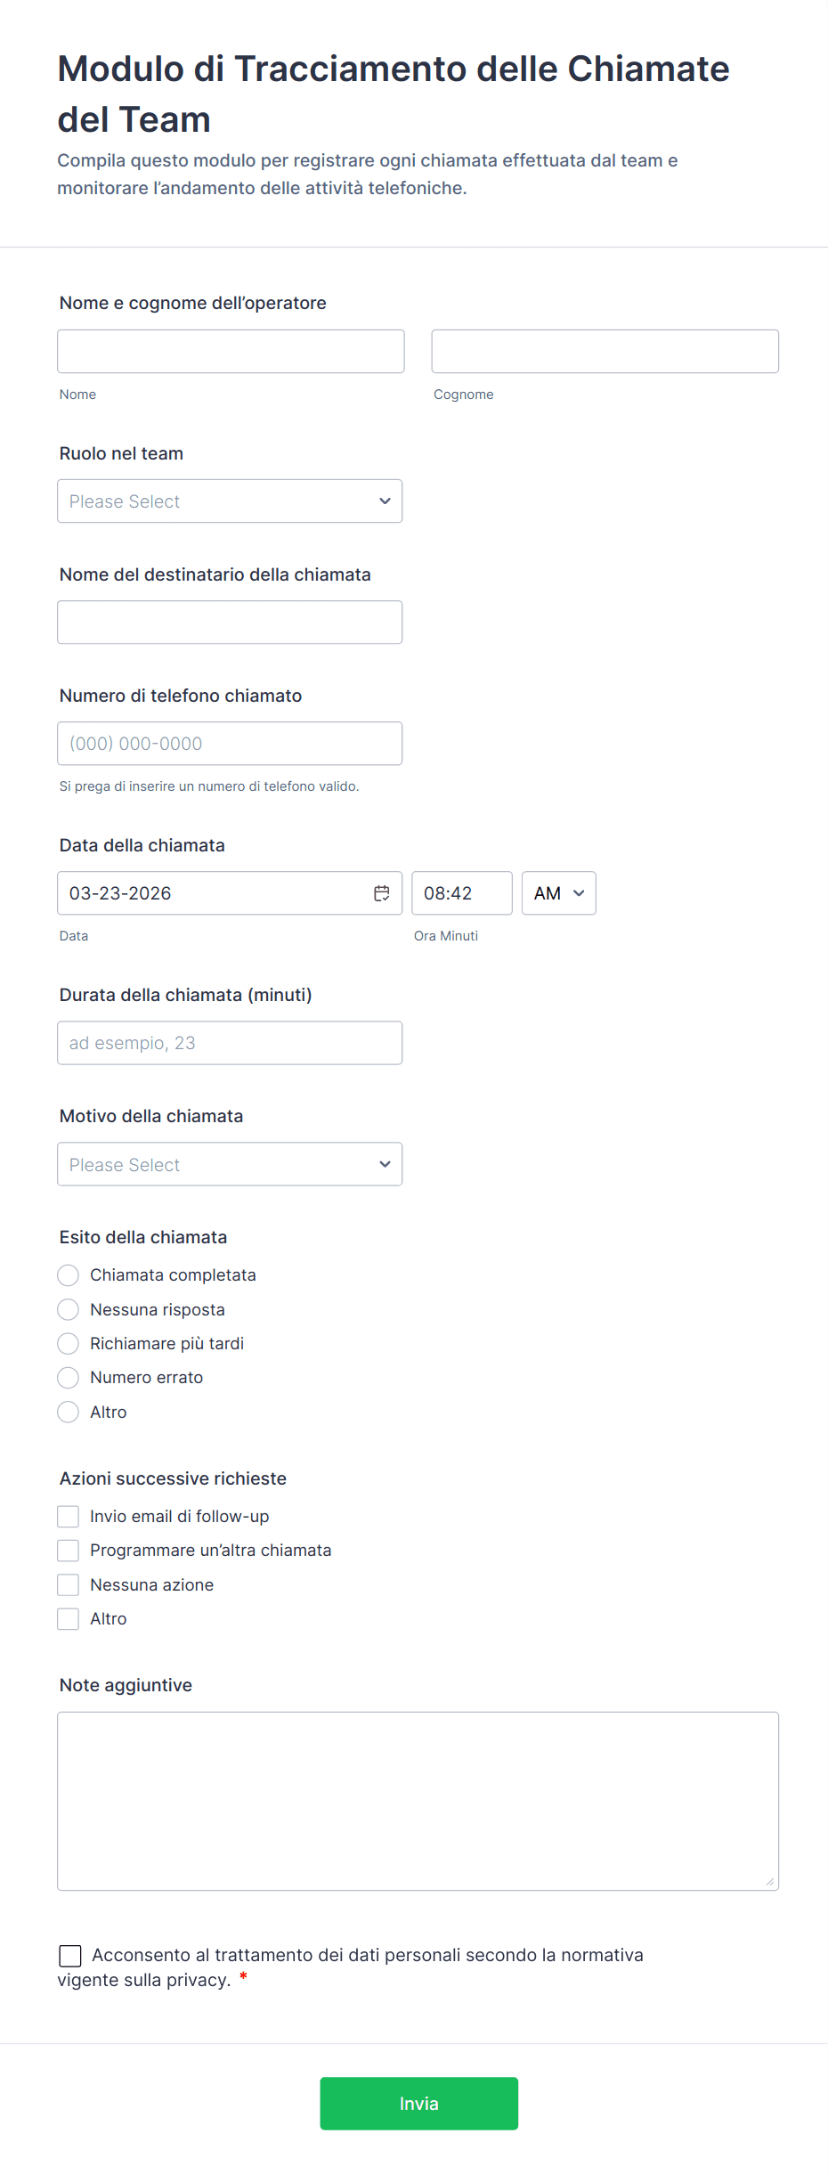
Task: Click the Ora Minuti time field
Action: click(x=461, y=893)
